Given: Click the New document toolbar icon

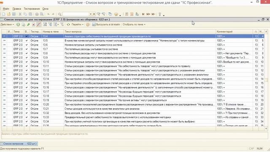Looking at the screenshot, I should (x=4, y=14).
